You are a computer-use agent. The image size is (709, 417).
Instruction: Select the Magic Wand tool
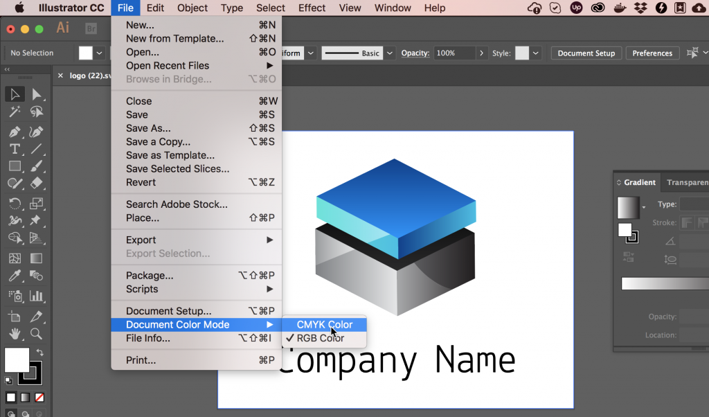click(x=15, y=112)
